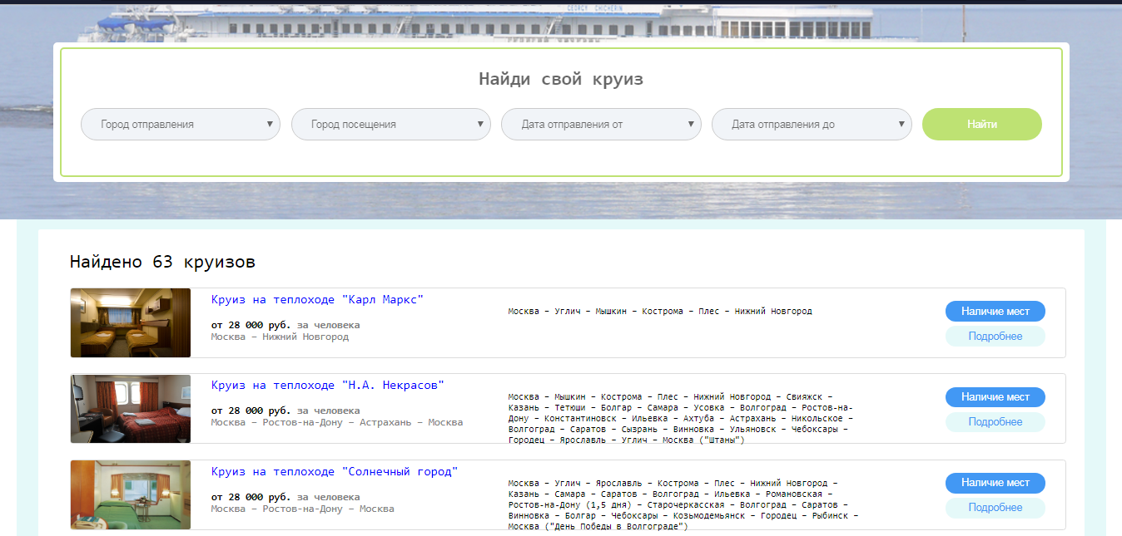Check "Наличие мест" for Солнечный город cruise
Image resolution: width=1122 pixels, height=536 pixels.
[995, 483]
